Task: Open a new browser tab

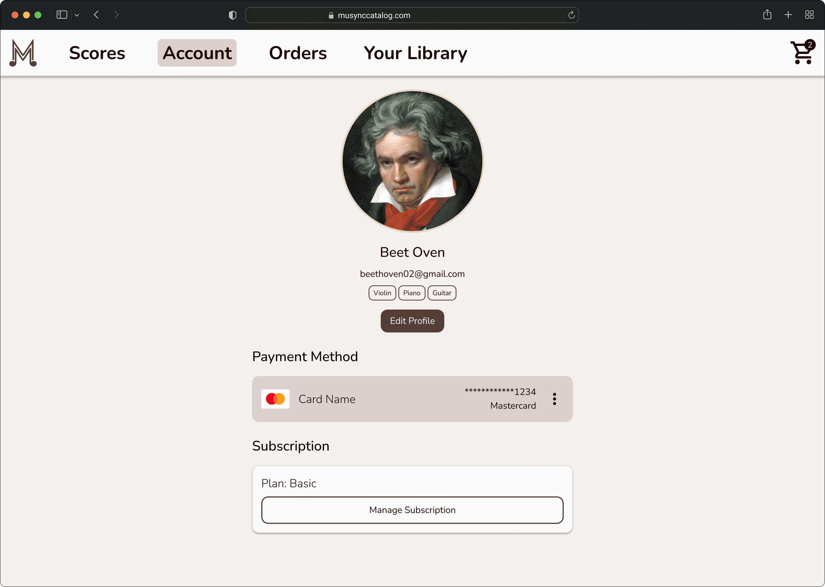Action: [788, 15]
